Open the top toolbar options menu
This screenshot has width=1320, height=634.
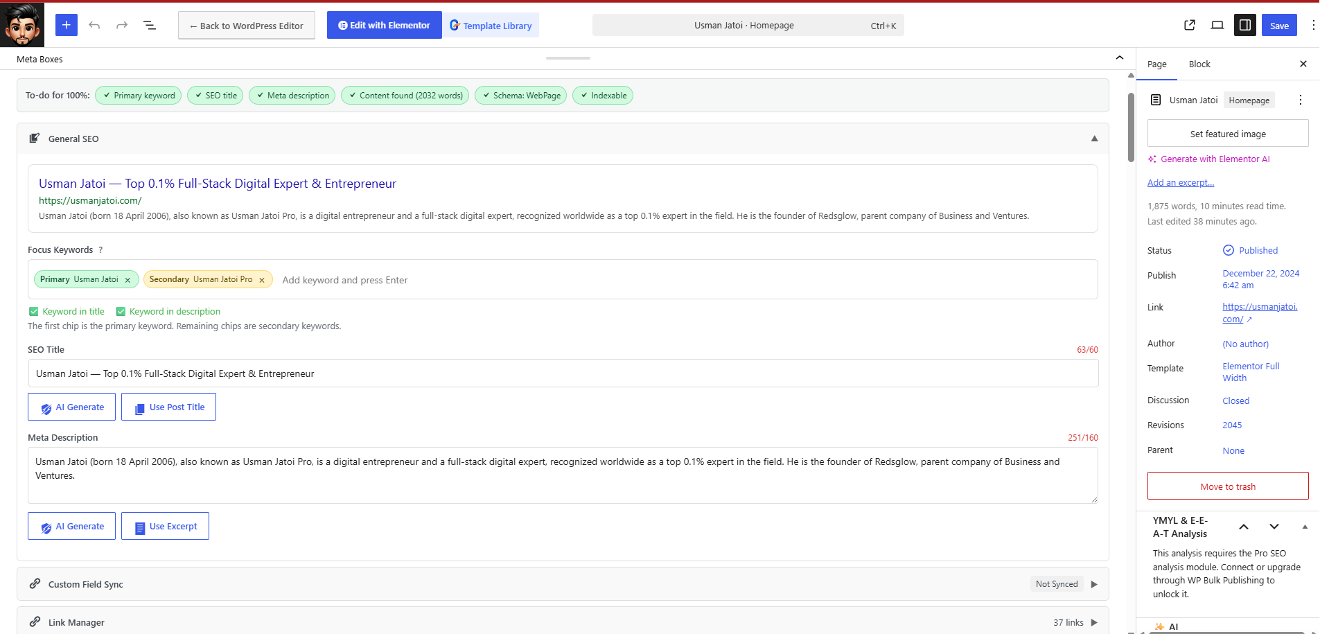[x=1313, y=26]
